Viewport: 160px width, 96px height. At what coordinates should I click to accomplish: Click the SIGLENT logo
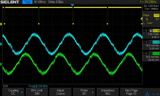pyautogui.click(x=10, y=2)
